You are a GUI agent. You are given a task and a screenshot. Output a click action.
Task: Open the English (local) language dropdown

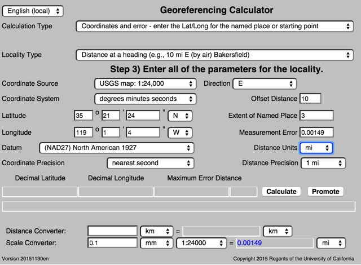(x=33, y=11)
